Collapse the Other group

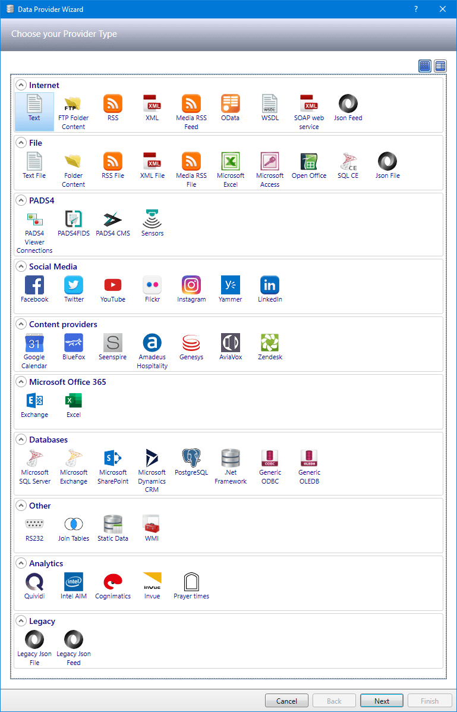click(x=21, y=506)
